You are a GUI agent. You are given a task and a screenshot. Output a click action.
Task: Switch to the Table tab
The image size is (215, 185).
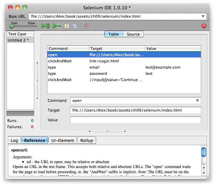pos(114,34)
